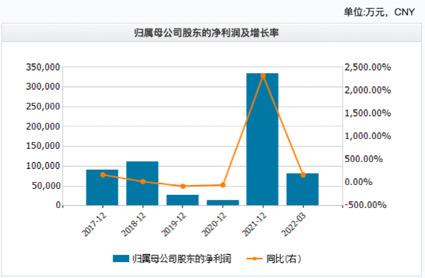Screen dimensions: 425x278
Task: Click the blue legend color swatch
Action: (x=121, y=259)
